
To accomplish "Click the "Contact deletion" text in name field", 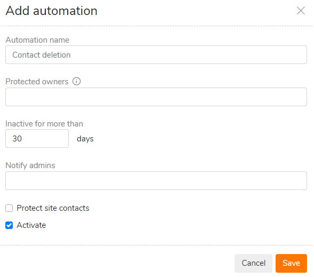I will click(42, 55).
